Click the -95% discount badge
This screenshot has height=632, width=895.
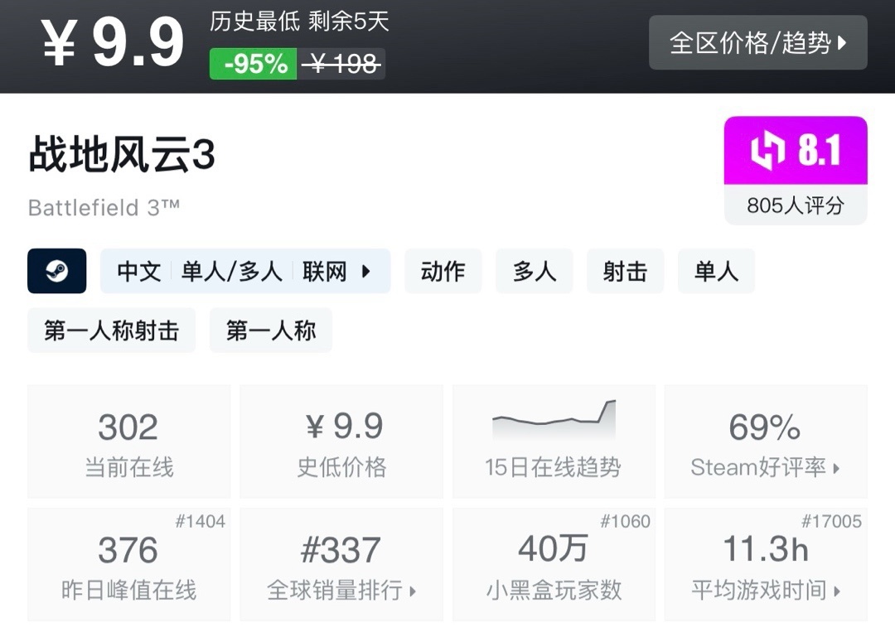[254, 64]
